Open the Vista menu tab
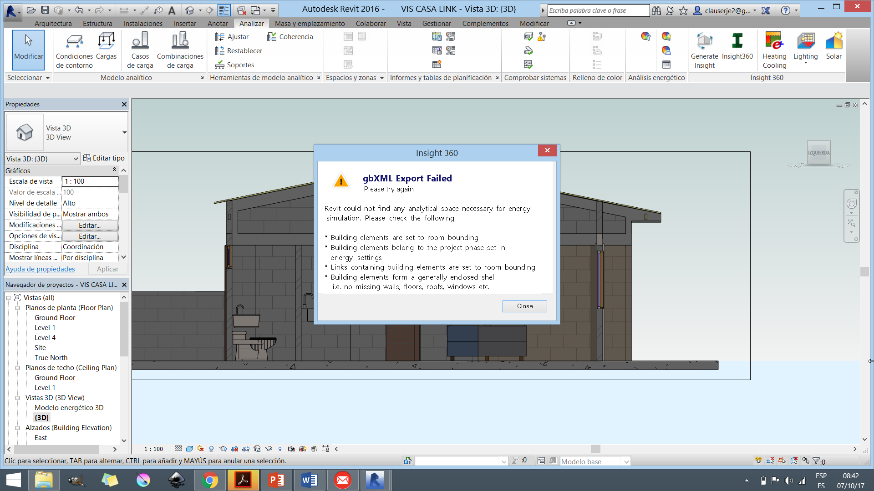The image size is (874, 491). pos(404,23)
